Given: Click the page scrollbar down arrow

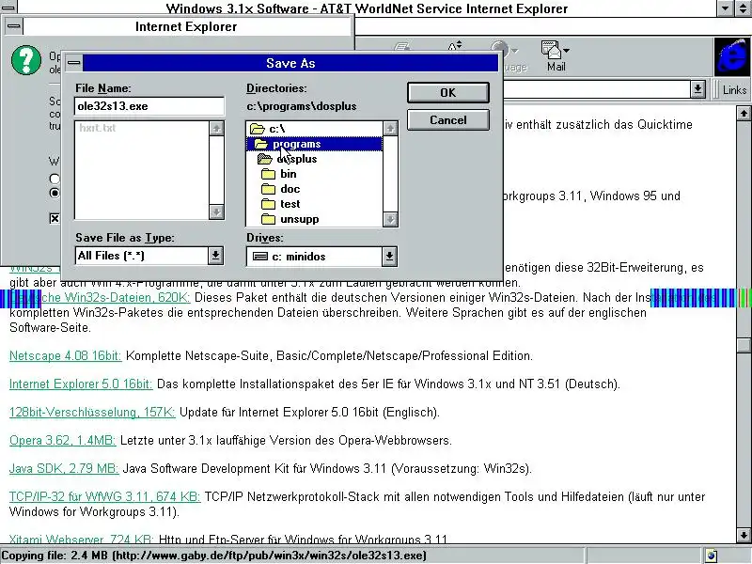Looking at the screenshot, I should point(744,535).
